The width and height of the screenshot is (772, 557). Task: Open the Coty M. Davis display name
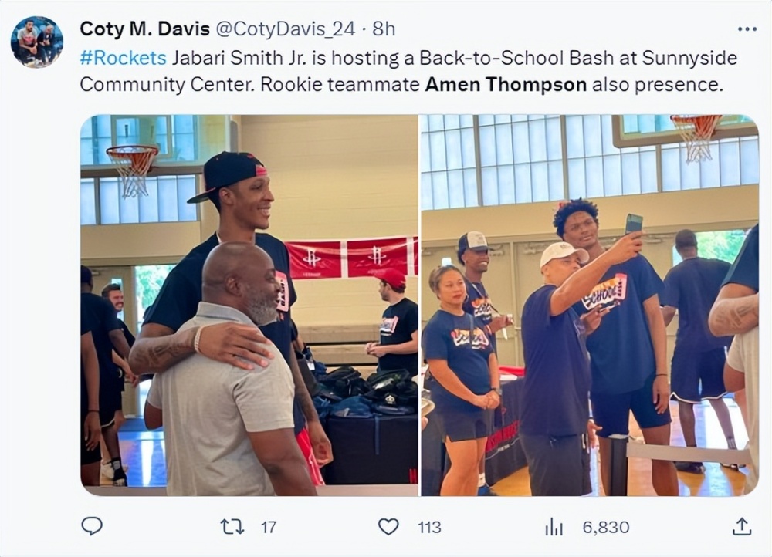(x=145, y=29)
